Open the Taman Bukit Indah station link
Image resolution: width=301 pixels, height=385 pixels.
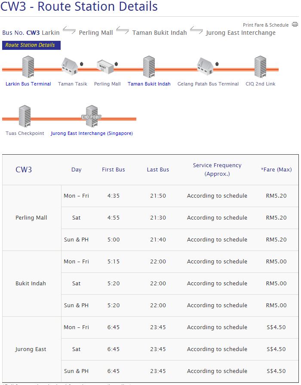(149, 84)
